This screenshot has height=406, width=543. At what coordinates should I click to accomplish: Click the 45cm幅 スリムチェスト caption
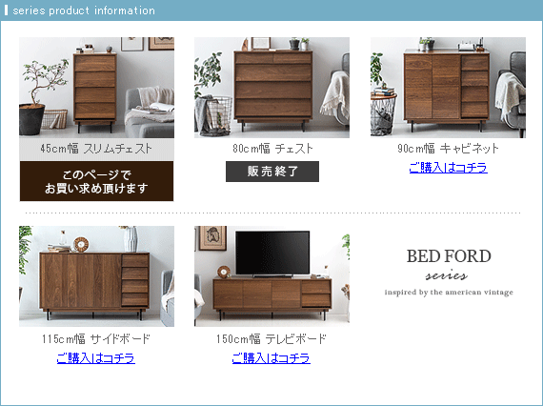tap(96, 149)
